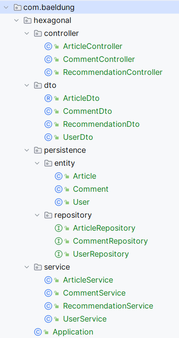Collapse the controller package node
The height and width of the screenshot is (338, 179).
coord(27,33)
